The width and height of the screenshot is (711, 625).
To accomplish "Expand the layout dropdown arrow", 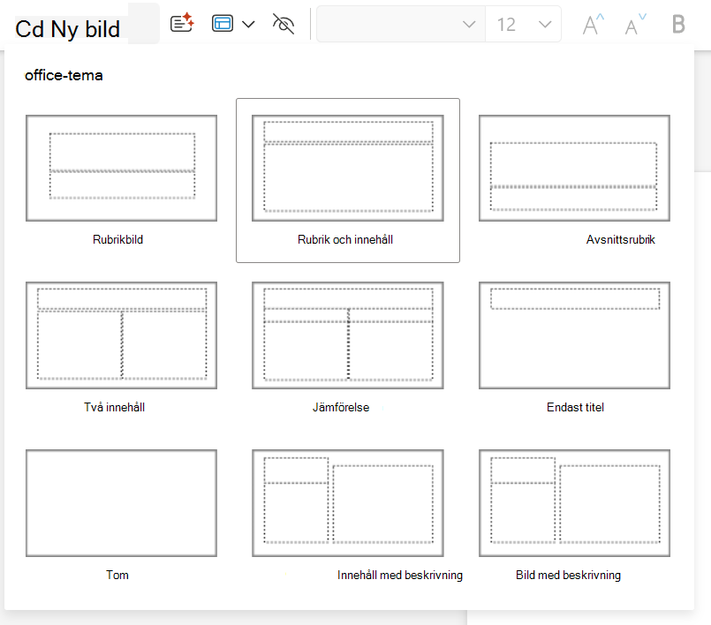I will [x=248, y=24].
